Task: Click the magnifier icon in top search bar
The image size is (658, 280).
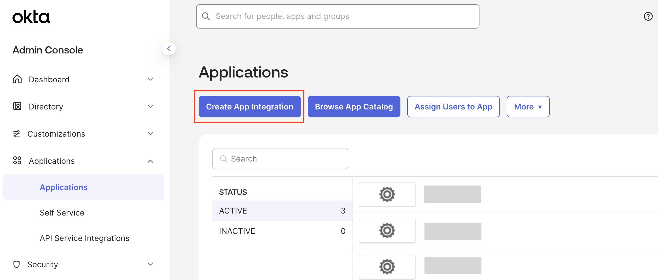Action: 206,16
